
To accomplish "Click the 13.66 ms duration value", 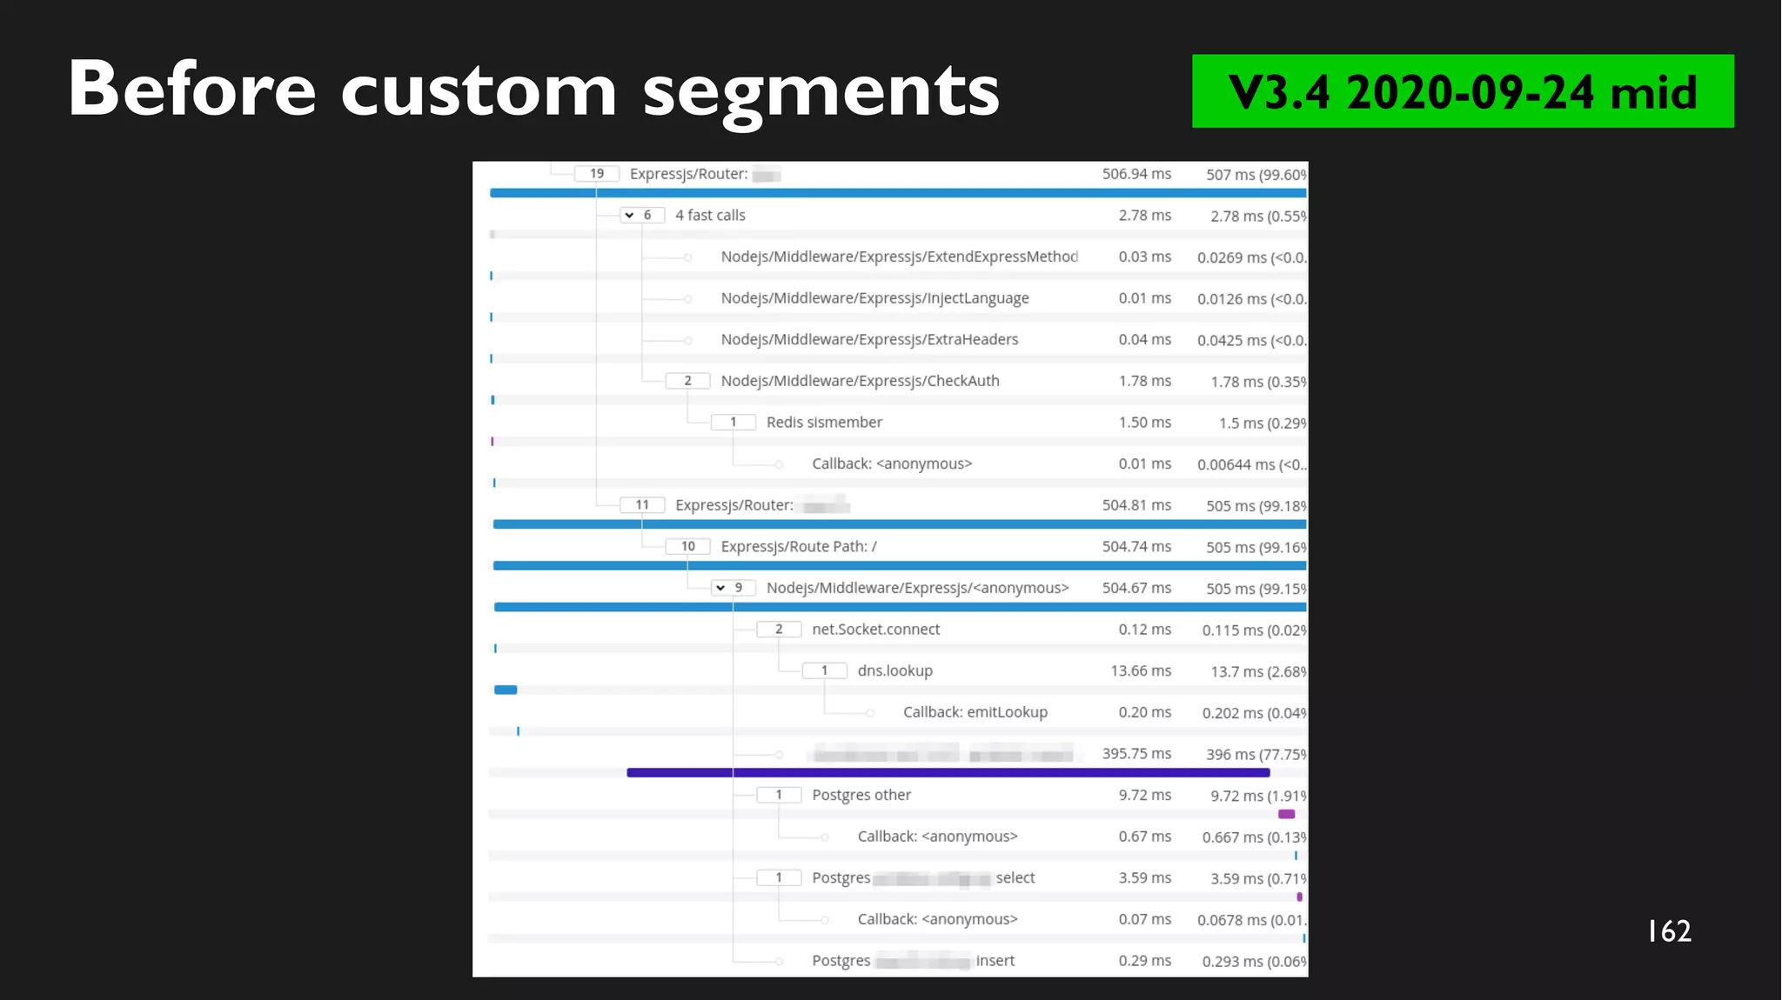I will pyautogui.click(x=1141, y=670).
